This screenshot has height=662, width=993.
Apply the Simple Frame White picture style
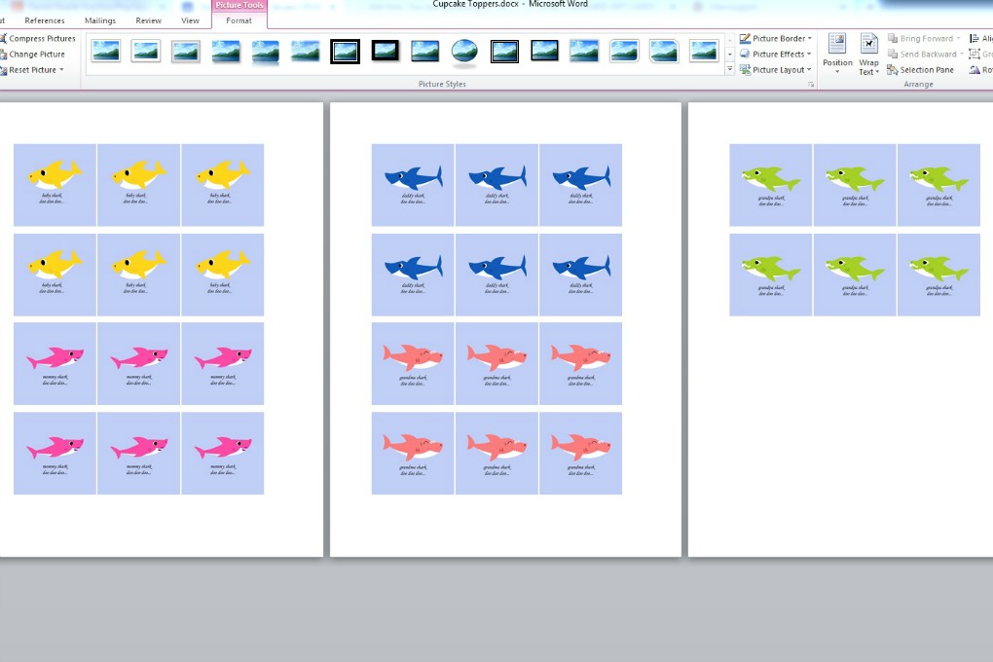(106, 52)
